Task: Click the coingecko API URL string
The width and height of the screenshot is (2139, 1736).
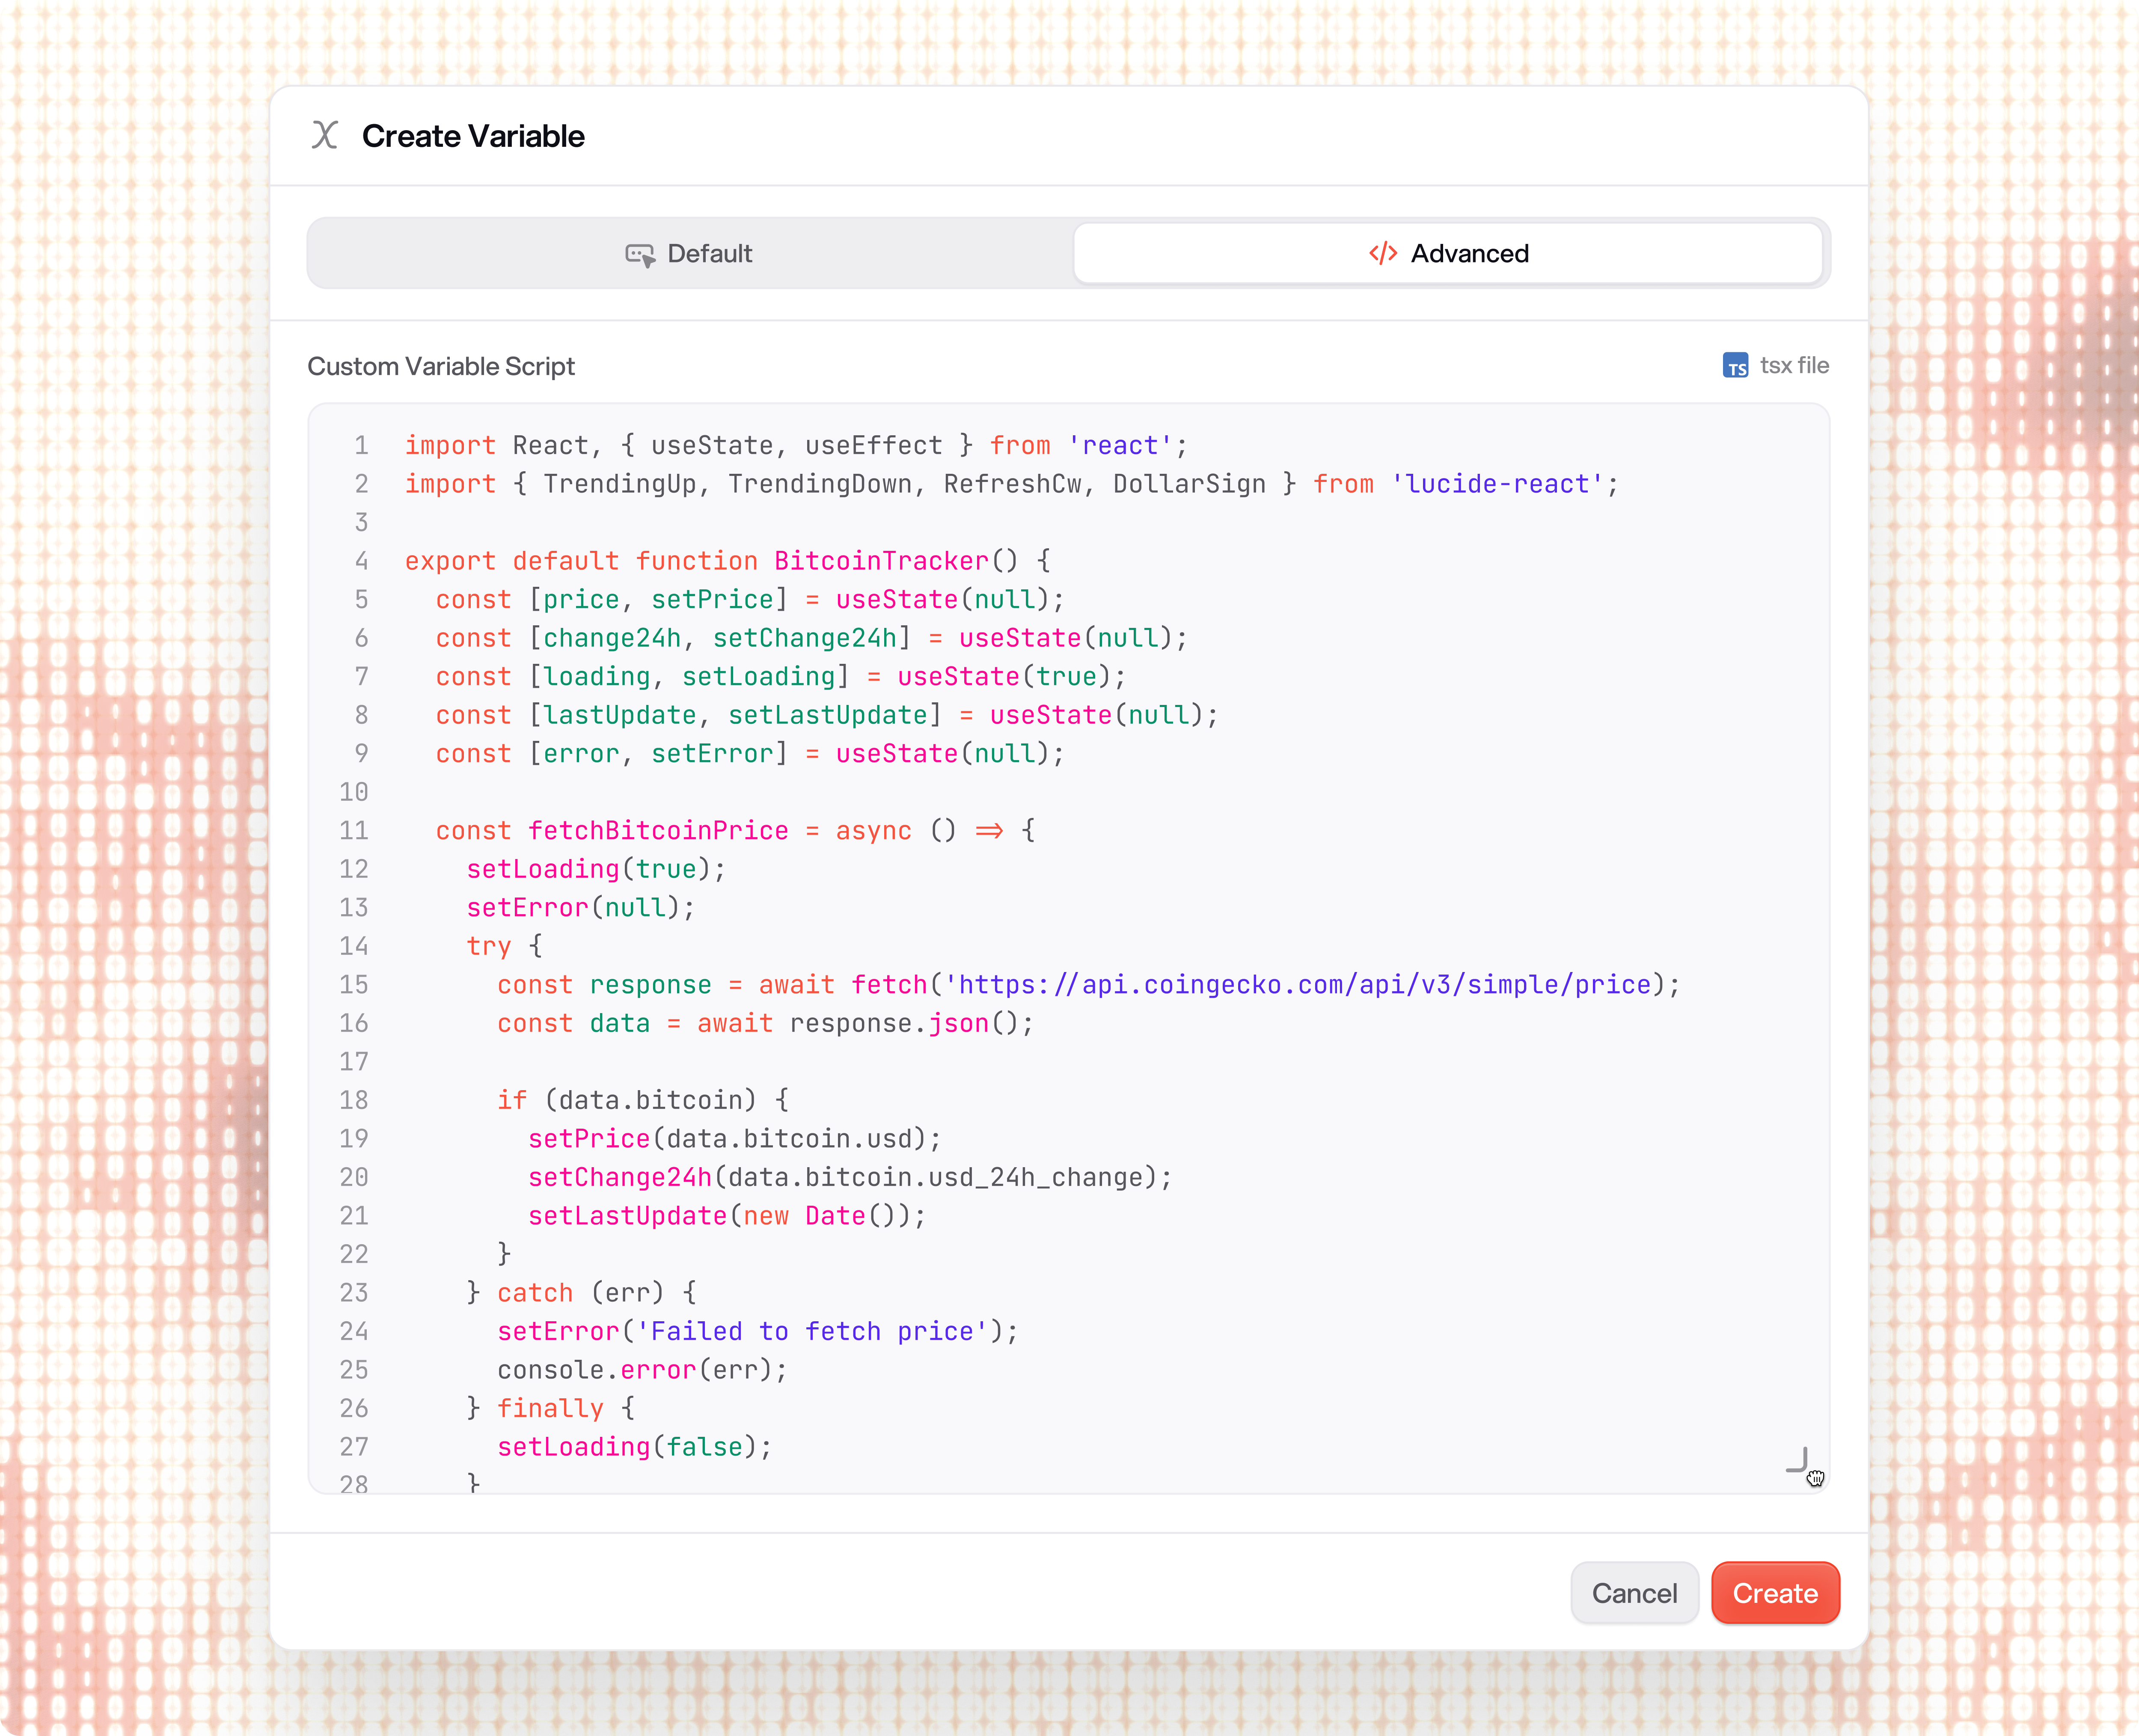Action: 1300,985
